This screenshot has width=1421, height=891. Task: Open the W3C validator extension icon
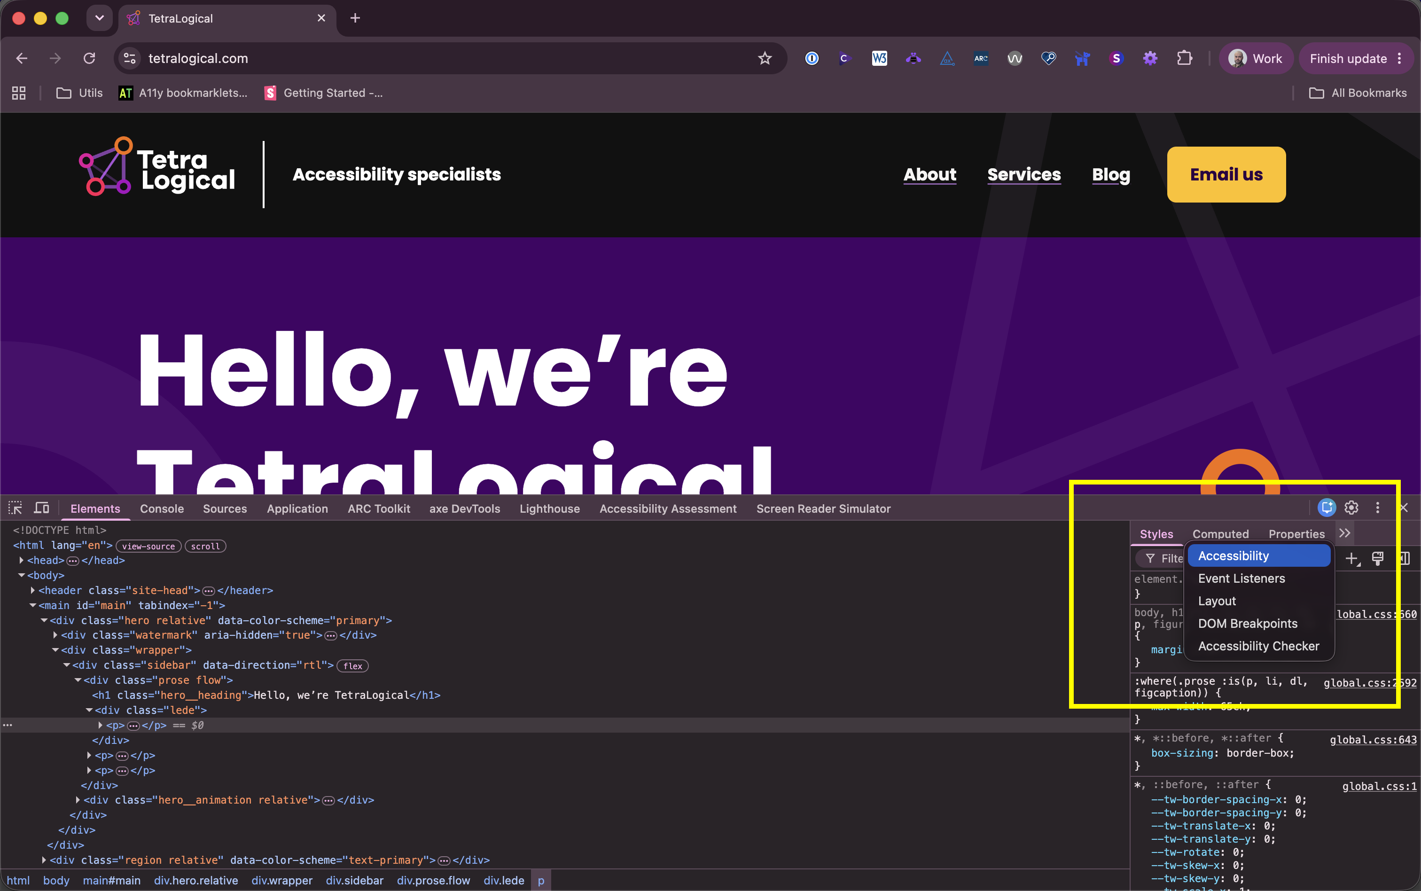880,58
